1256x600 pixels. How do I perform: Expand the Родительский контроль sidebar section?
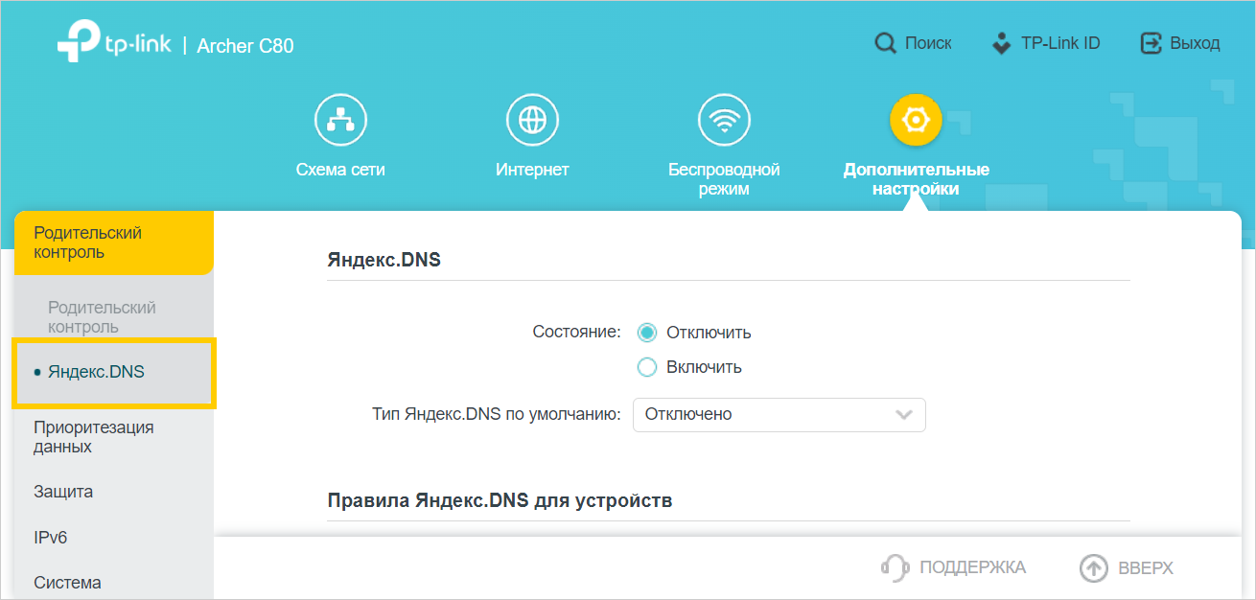[x=112, y=242]
